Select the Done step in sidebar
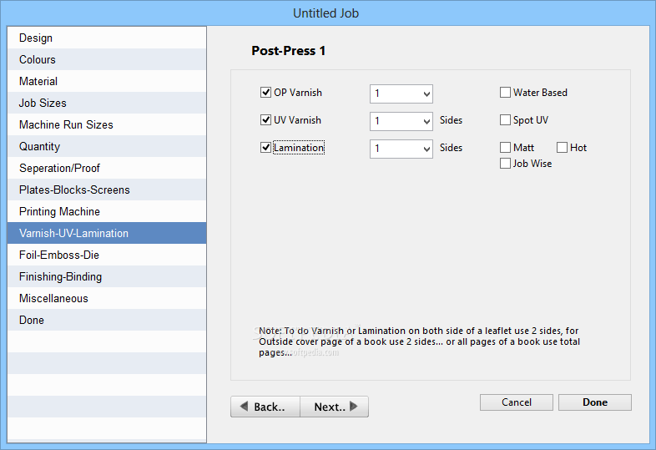Viewport: 656px width, 450px height. (107, 321)
